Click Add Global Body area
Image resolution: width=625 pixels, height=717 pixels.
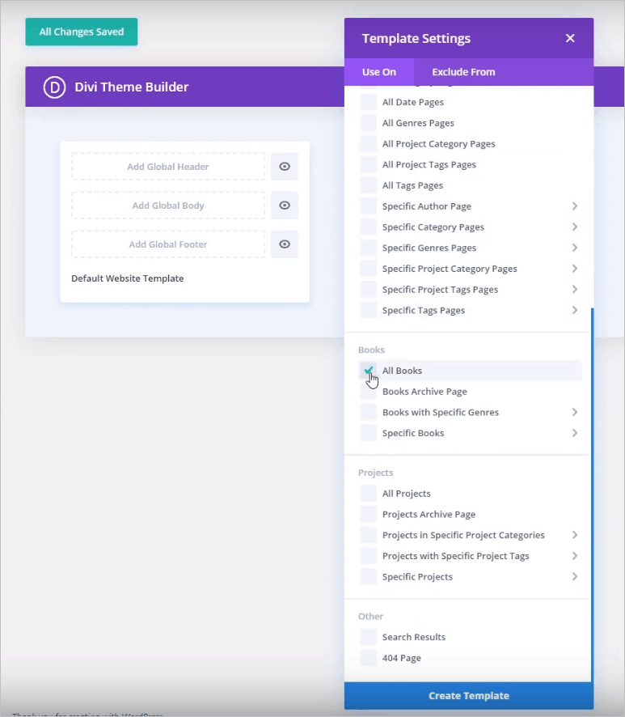point(168,206)
